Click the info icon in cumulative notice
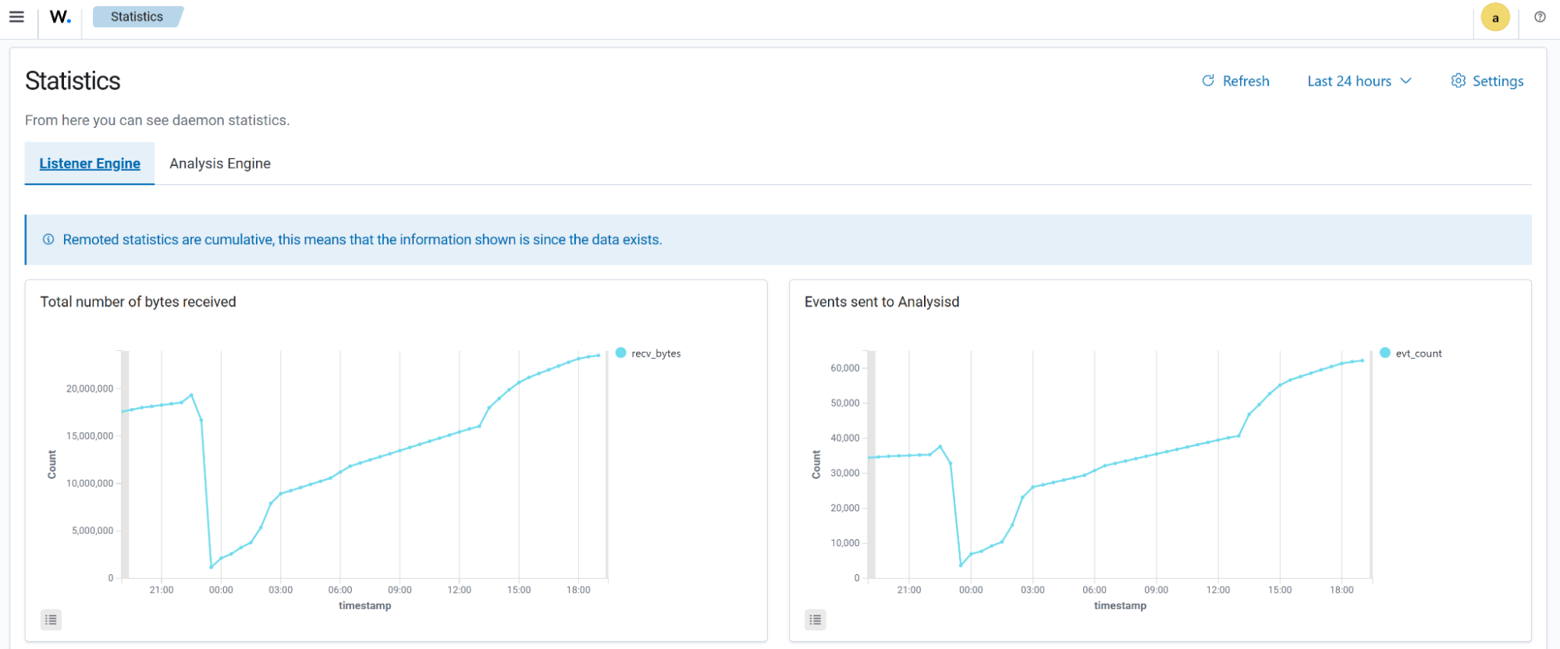Image resolution: width=1560 pixels, height=649 pixels. tap(48, 239)
